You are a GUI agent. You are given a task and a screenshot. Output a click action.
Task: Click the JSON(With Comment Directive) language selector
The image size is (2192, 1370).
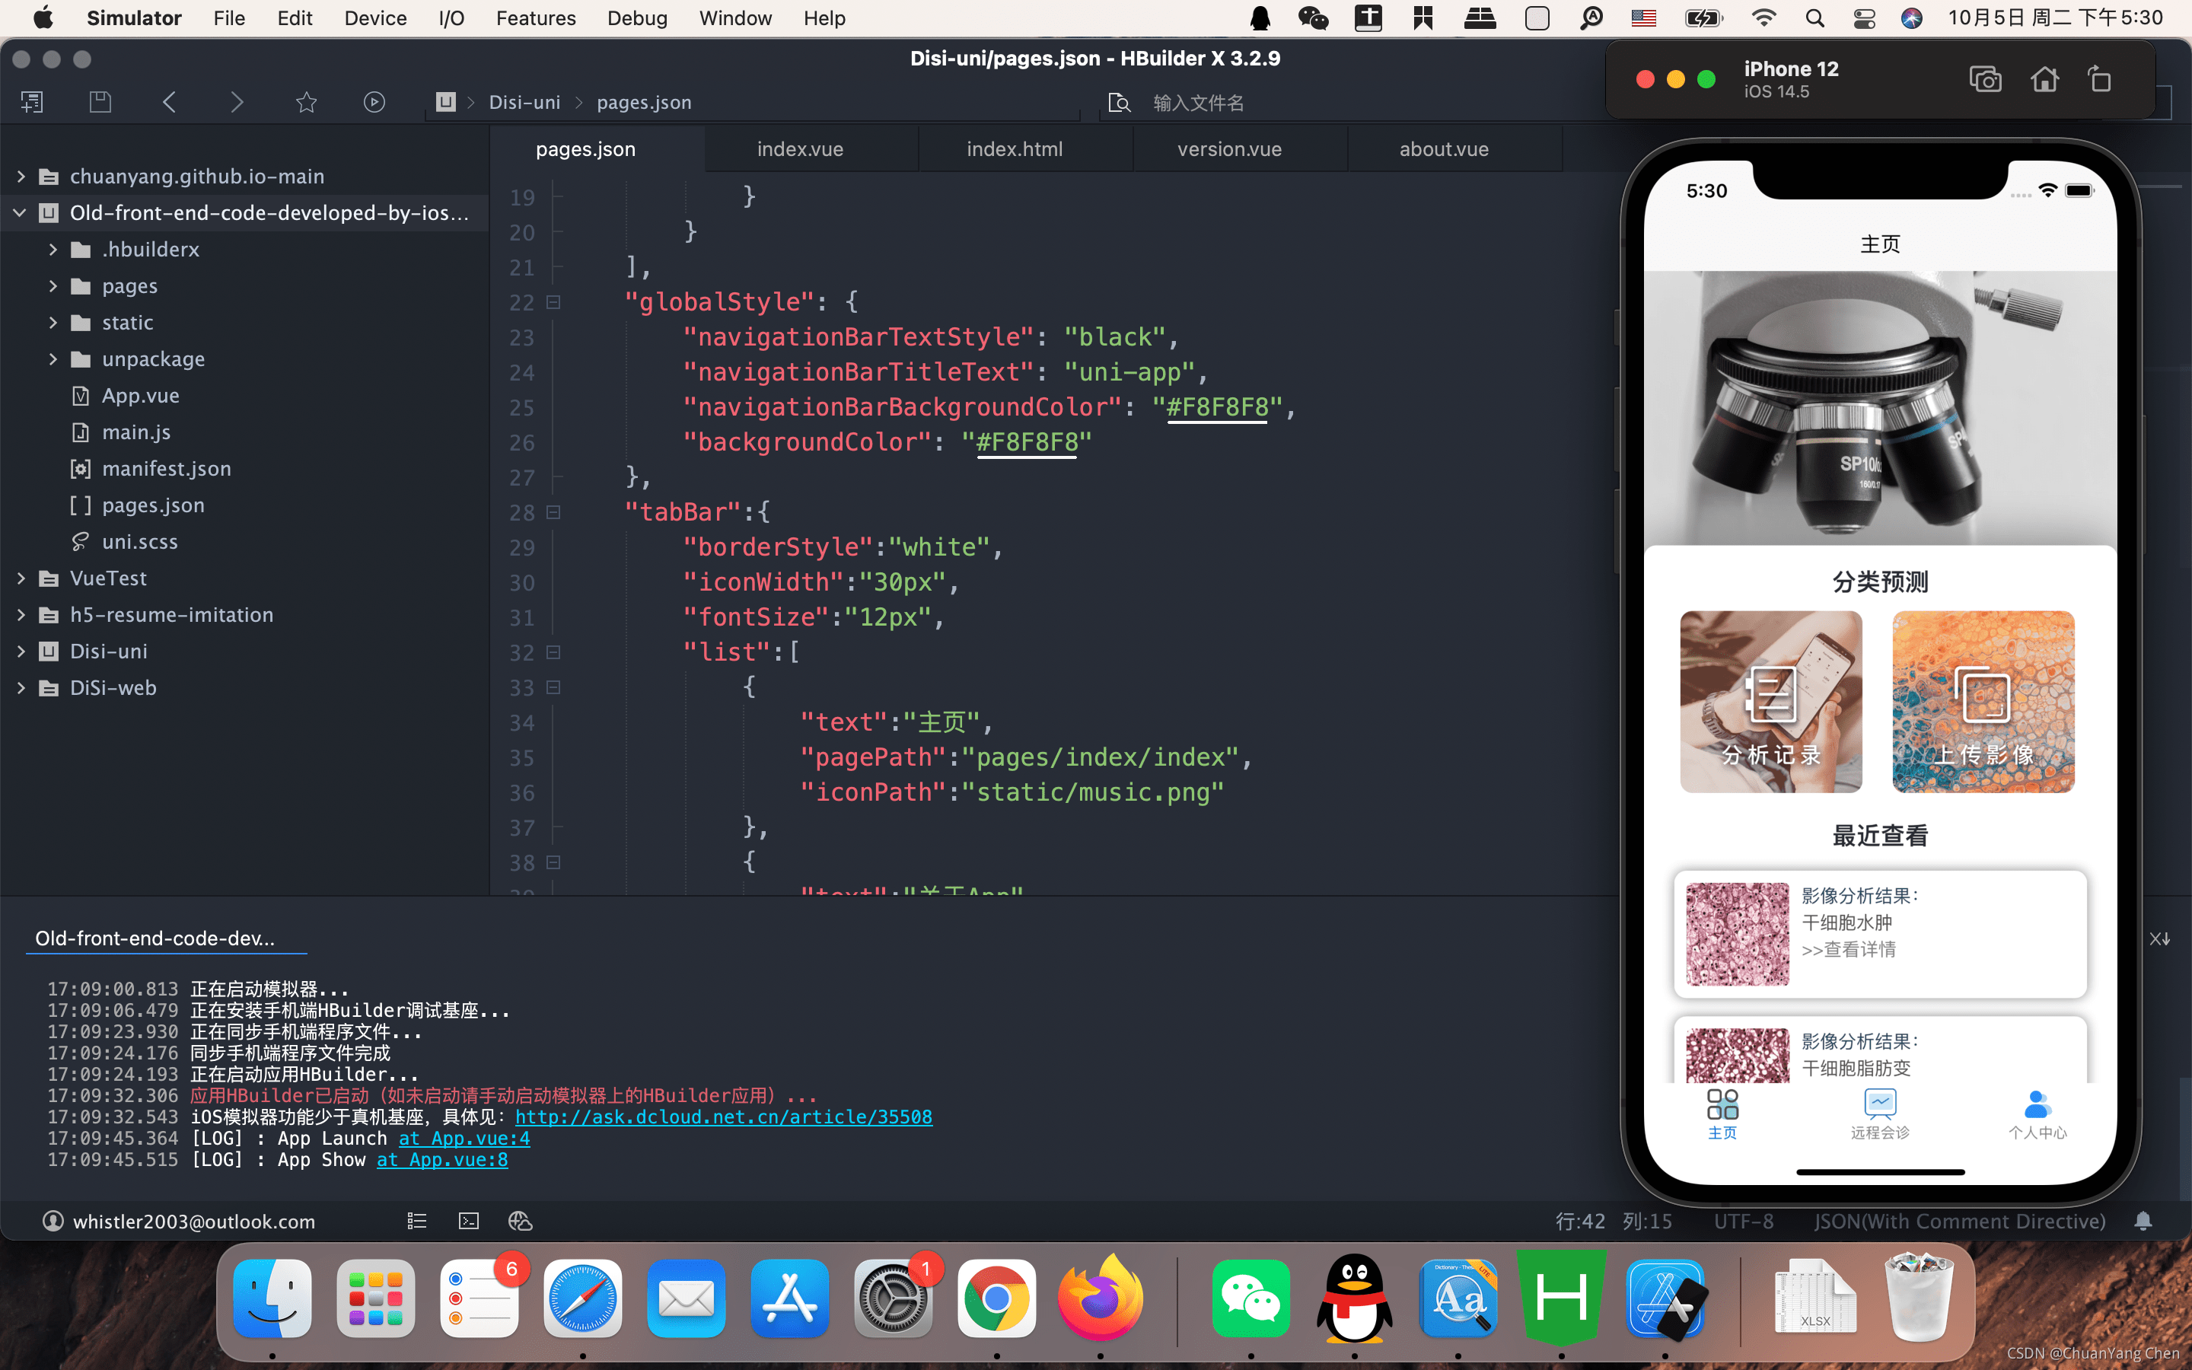pos(1960,1222)
